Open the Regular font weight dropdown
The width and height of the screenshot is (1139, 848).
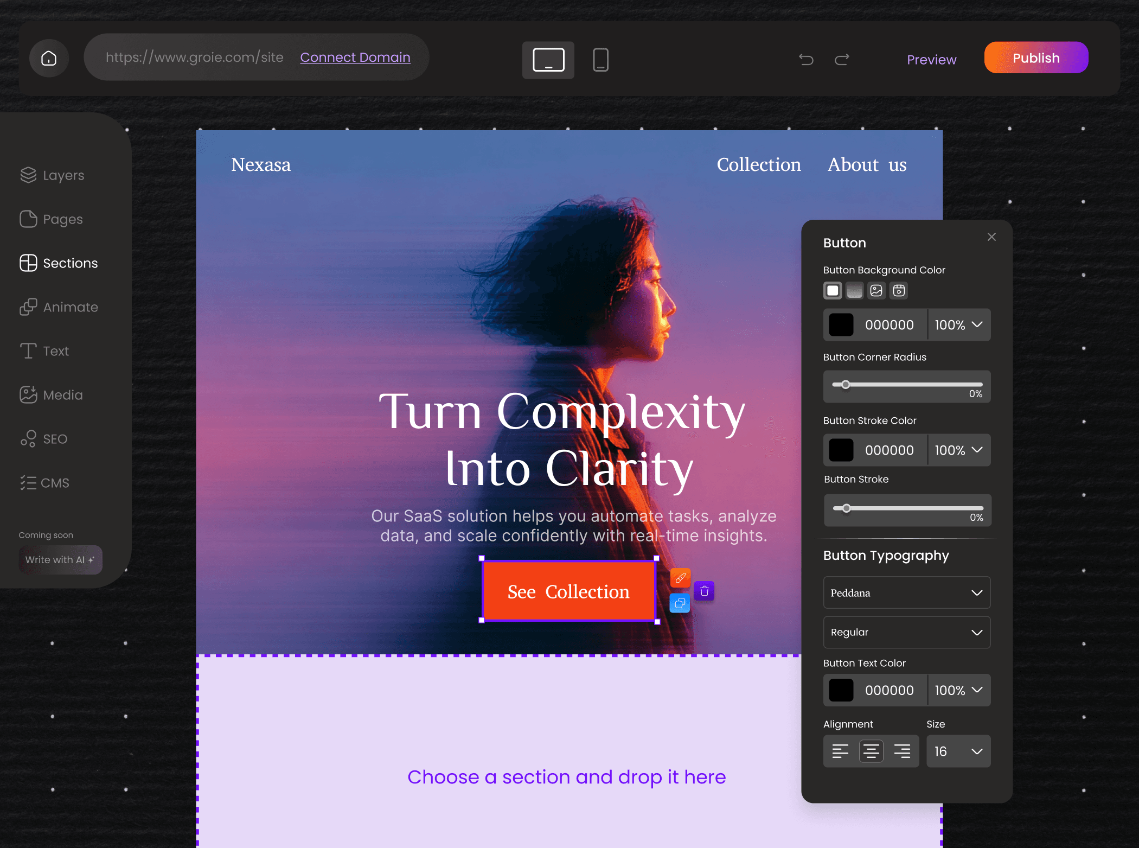pos(906,632)
